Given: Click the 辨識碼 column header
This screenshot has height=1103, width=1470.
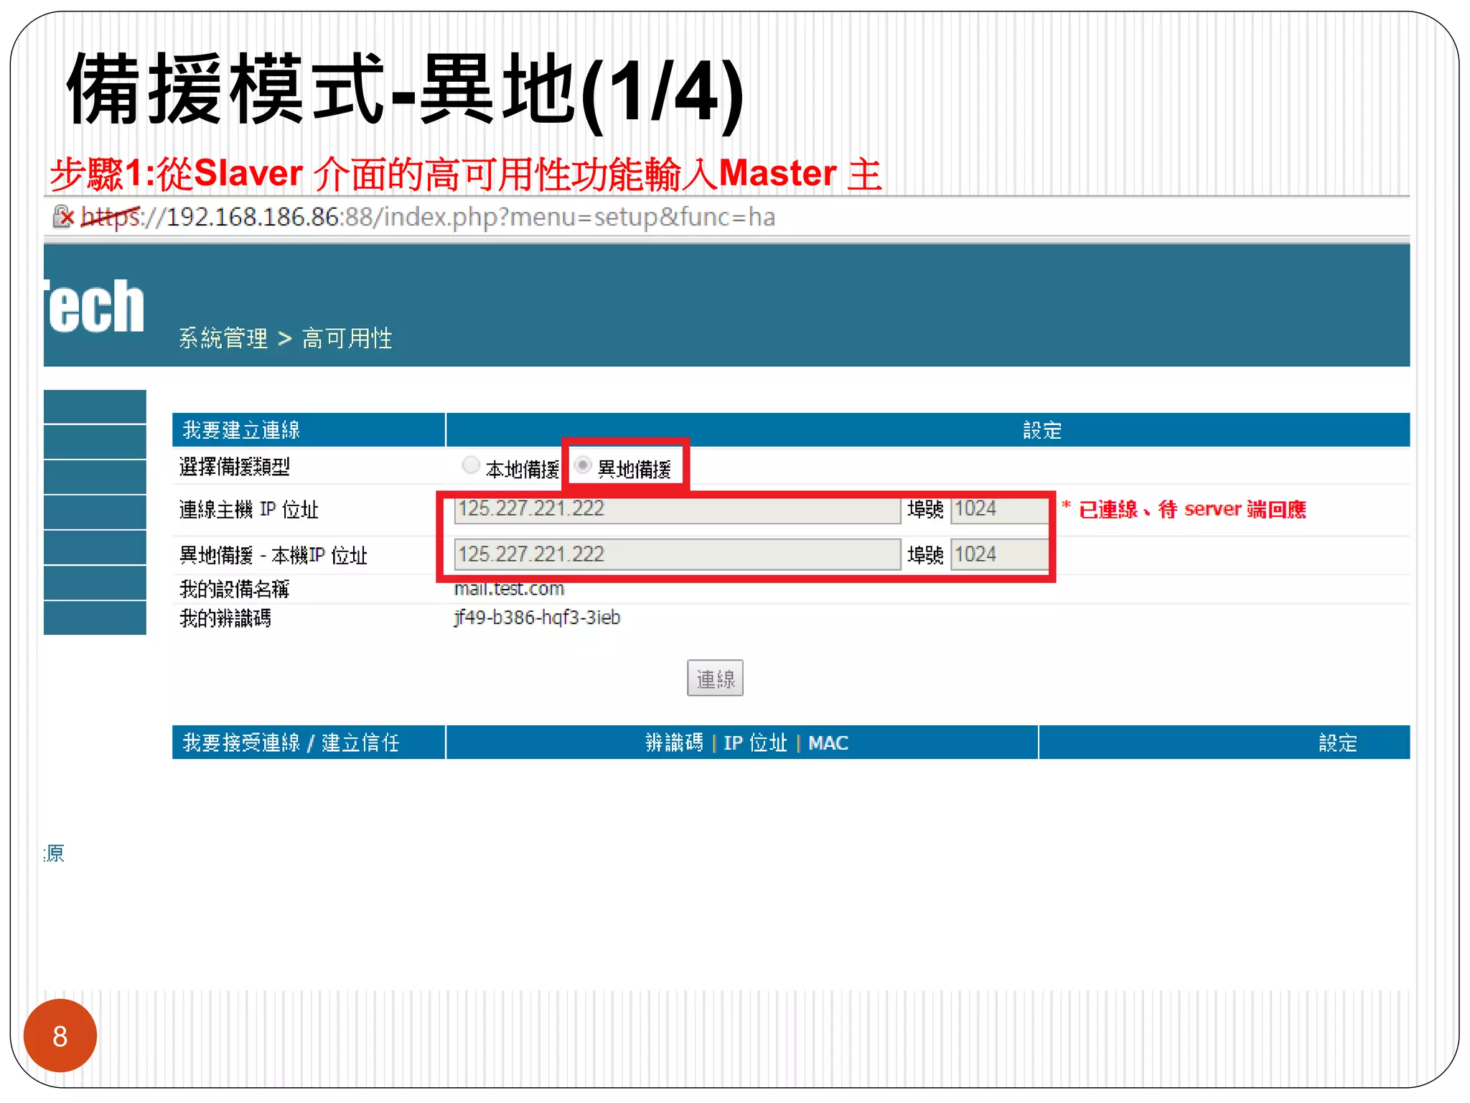Looking at the screenshot, I should point(674,743).
